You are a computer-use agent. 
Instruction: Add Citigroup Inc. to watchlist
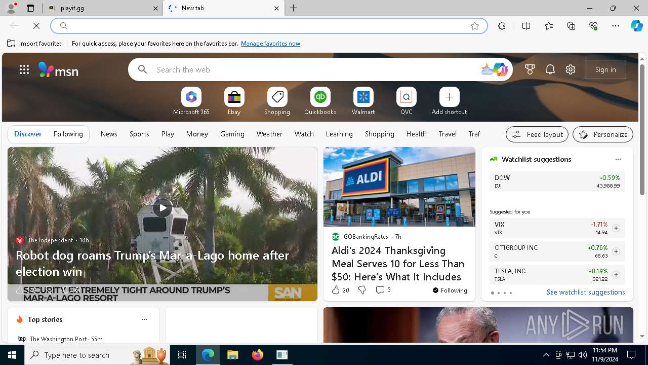point(616,251)
